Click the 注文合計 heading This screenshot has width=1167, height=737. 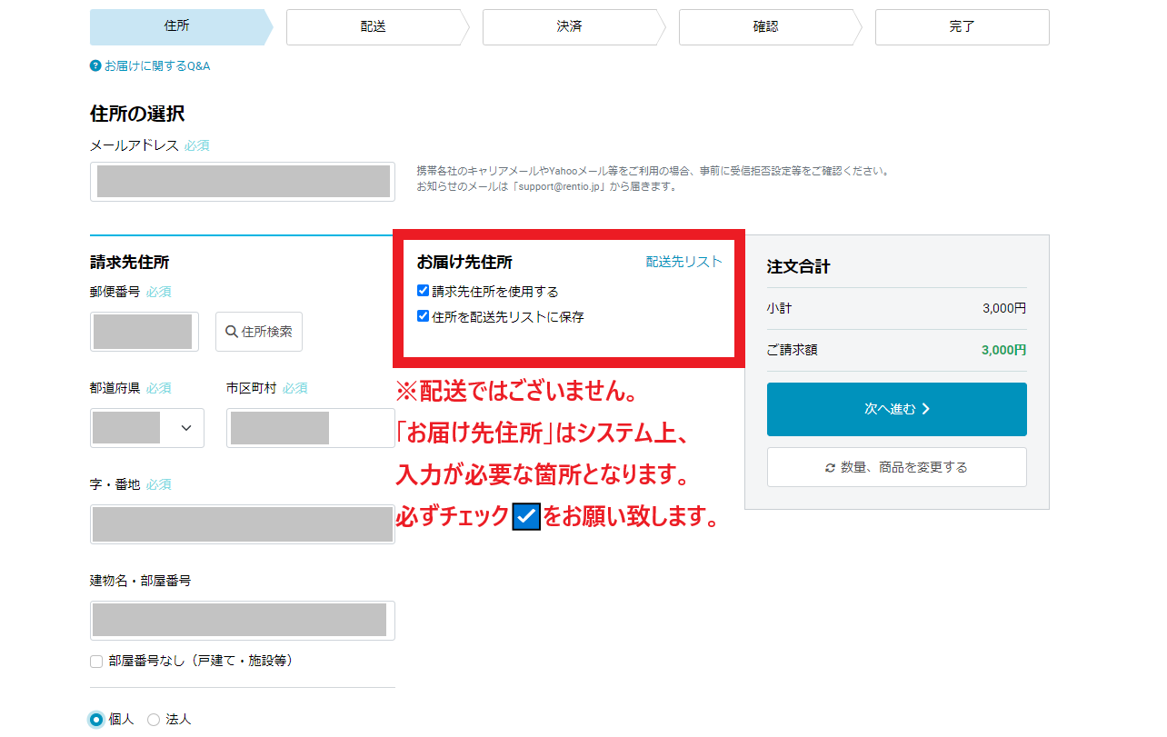798,267
